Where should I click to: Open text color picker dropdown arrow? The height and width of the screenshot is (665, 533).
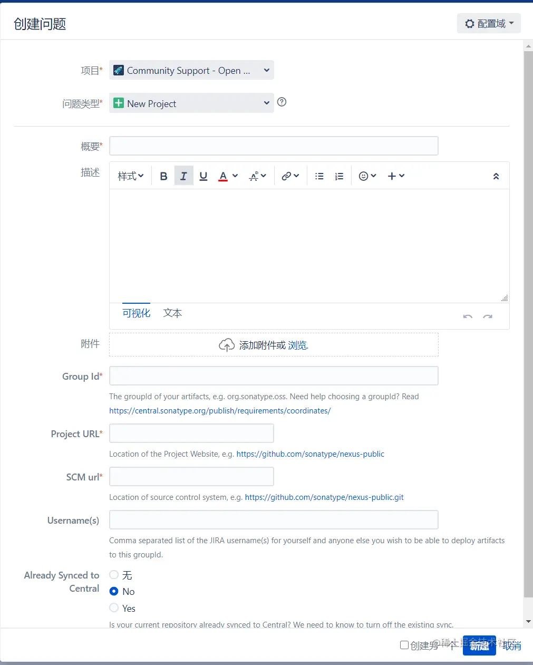point(235,176)
